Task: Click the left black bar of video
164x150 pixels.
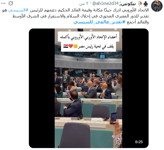Action: (42, 88)
